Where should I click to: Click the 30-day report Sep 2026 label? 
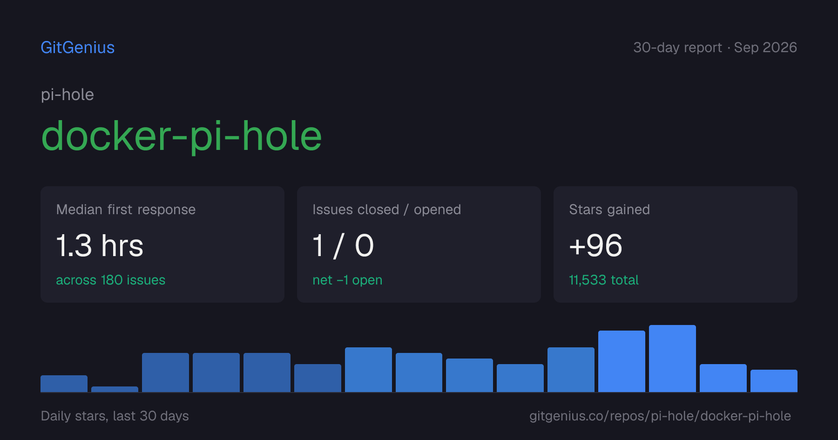pos(715,47)
